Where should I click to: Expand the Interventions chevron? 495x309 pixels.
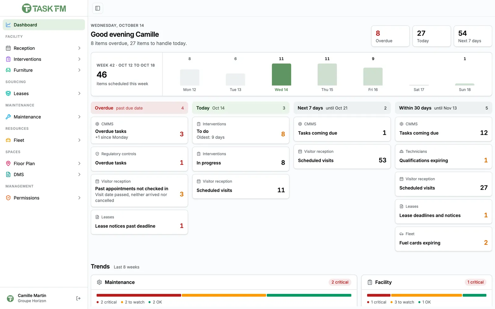(80, 59)
